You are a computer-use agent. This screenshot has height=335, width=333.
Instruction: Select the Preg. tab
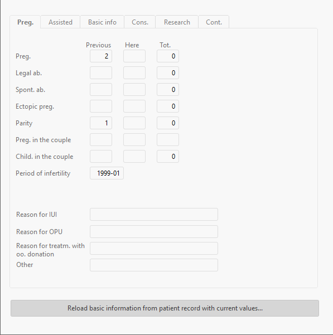point(25,22)
